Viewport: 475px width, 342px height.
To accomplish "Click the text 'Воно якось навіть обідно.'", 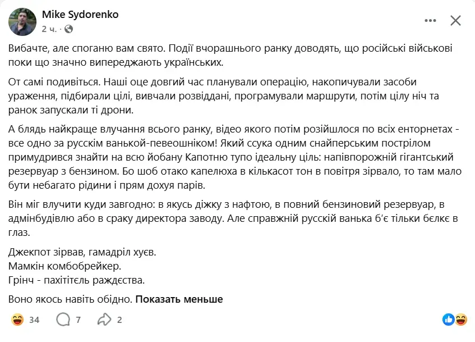I will tap(70, 299).
